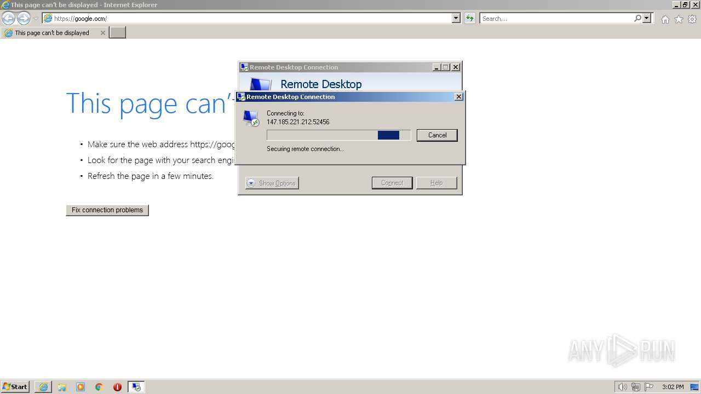Image resolution: width=701 pixels, height=394 pixels.
Task: Click the connection progress bar
Action: coord(338,135)
